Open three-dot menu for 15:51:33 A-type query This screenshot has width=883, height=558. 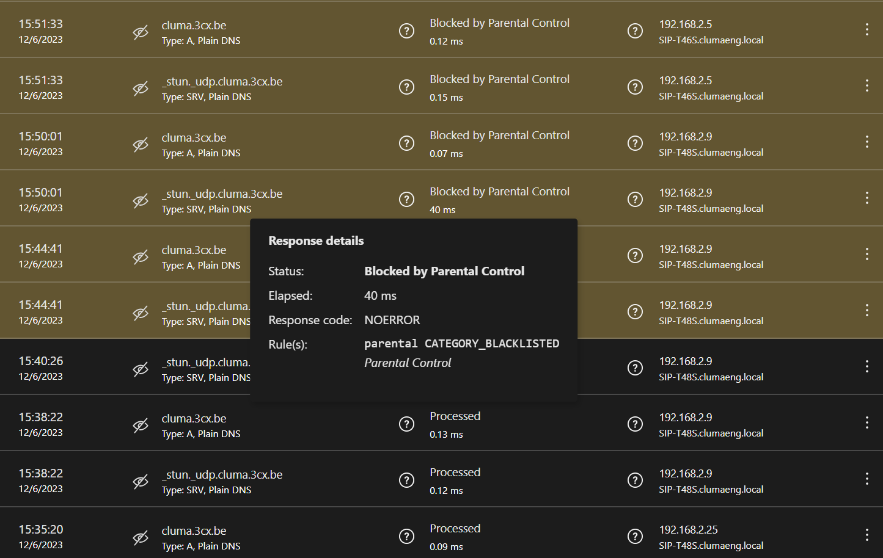[x=867, y=29]
